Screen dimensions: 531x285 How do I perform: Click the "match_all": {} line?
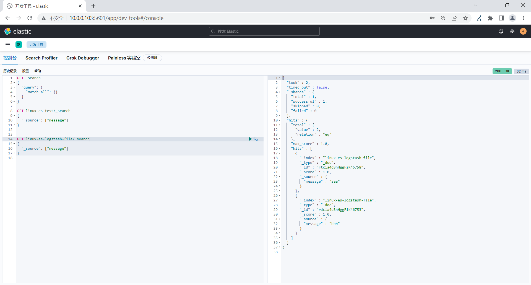pos(42,92)
